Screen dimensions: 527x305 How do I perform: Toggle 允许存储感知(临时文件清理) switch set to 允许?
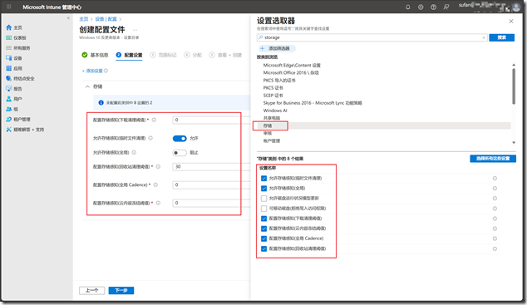180,139
